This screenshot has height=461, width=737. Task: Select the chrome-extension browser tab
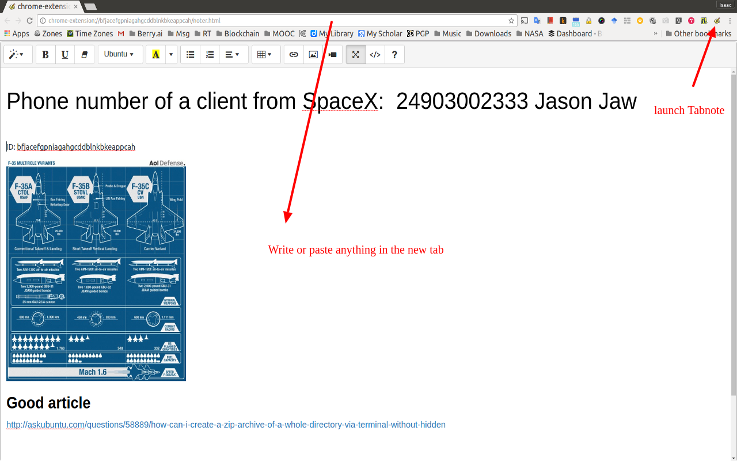coord(43,6)
